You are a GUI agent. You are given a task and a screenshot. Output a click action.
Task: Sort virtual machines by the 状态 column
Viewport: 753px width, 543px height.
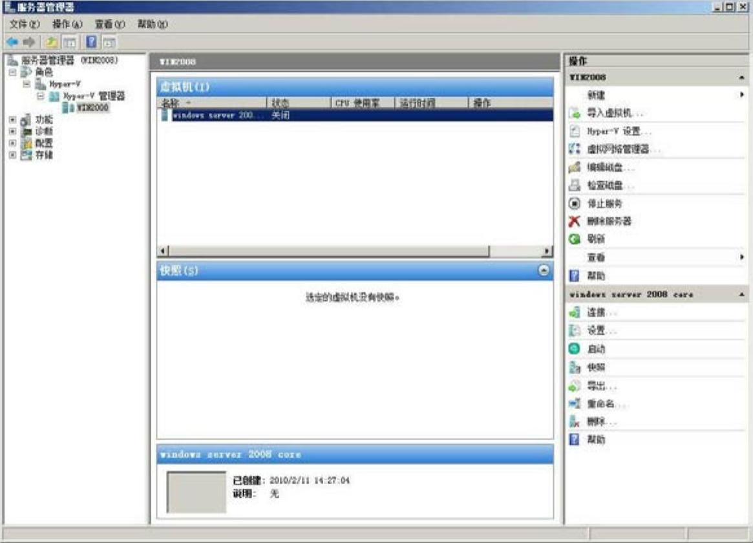299,103
